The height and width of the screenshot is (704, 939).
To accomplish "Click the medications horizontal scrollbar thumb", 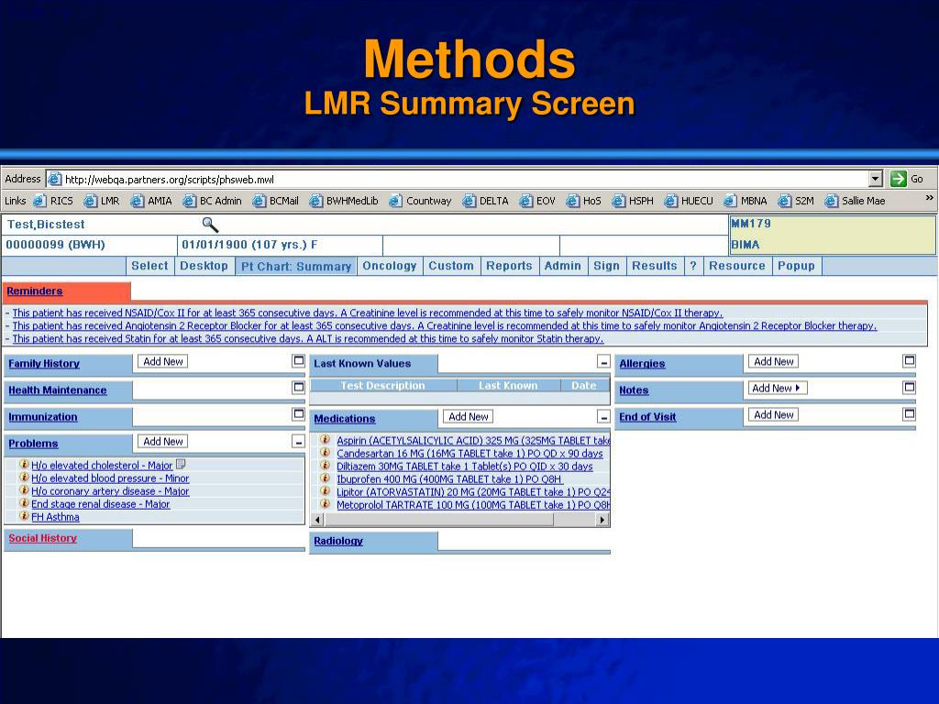I will (x=439, y=520).
